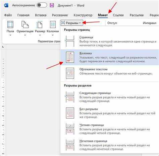Click the Ориентация page icon
Image resolution: width=159 pixels, height=156 pixels.
25,25
